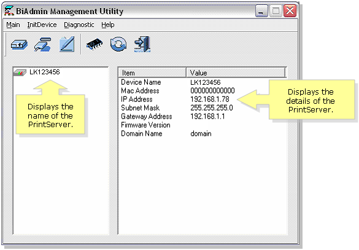Click the Exit door toolbar icon

click(142, 44)
